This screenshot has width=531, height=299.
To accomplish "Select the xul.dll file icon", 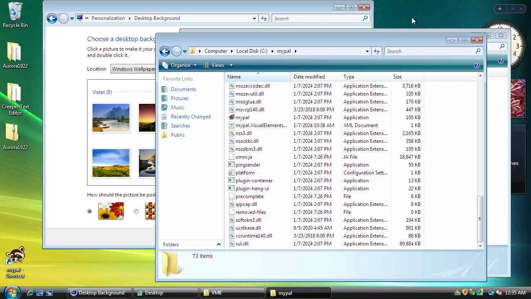I will (232, 244).
